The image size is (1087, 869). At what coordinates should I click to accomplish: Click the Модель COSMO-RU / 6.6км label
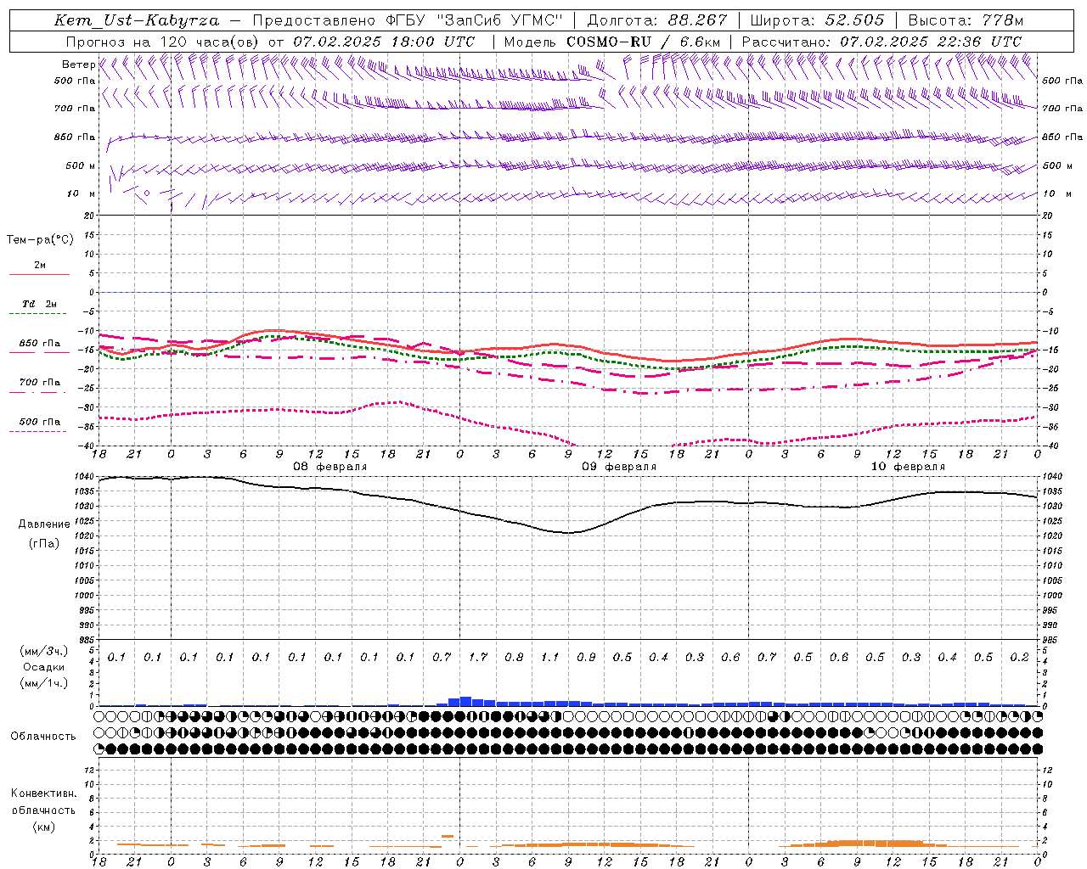612,42
